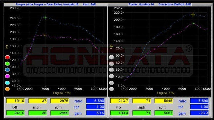
Task: Click the green crosshair on the power curve
Action: tap(193, 23)
